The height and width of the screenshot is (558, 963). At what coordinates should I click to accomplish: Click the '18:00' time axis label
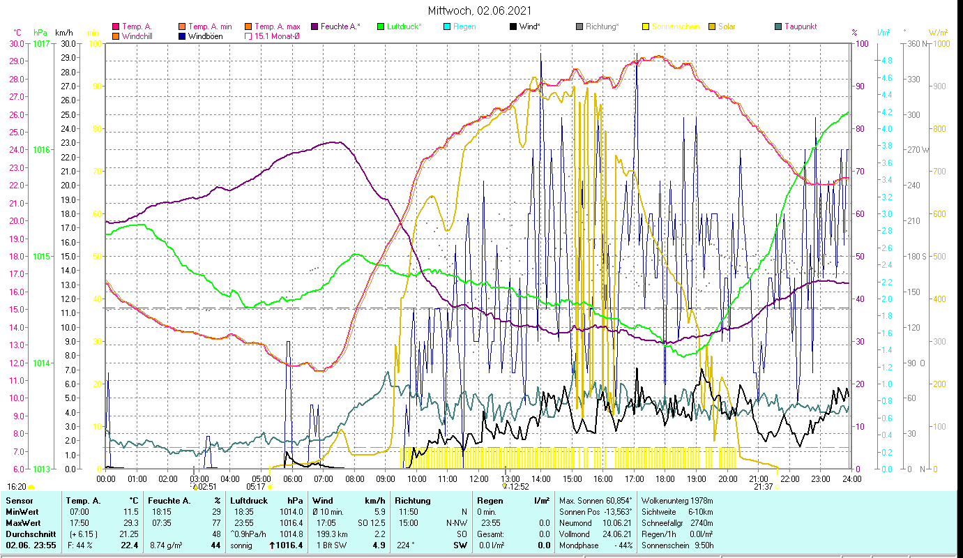coord(665,479)
